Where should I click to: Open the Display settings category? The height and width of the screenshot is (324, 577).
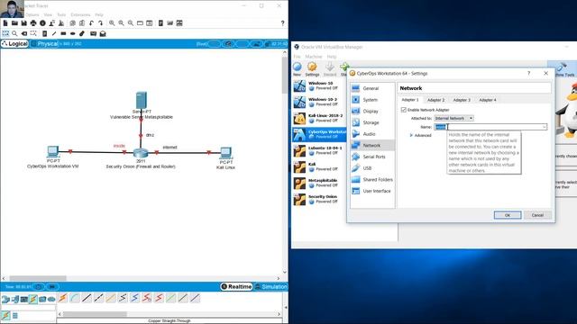[x=372, y=112]
